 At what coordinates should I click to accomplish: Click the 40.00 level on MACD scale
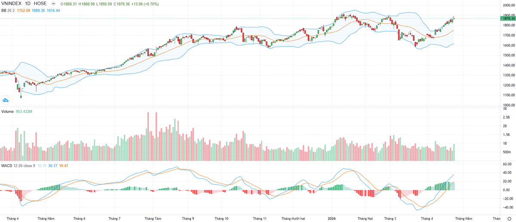(507, 173)
